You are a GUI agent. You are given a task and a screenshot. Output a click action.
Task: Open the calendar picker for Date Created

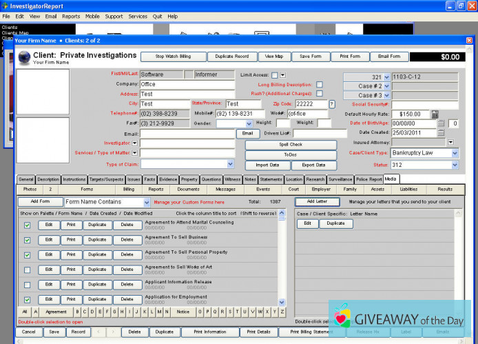[x=440, y=133]
